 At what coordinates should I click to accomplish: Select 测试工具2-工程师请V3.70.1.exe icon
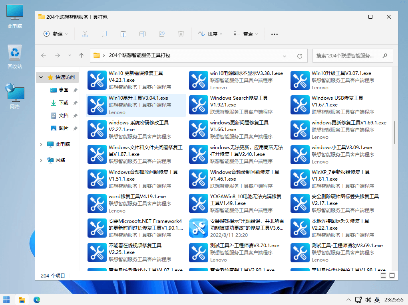[199, 252]
